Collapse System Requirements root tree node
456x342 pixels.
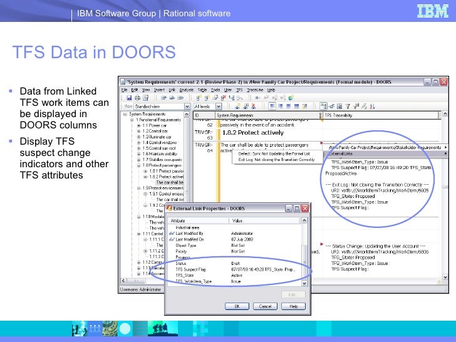point(125,114)
